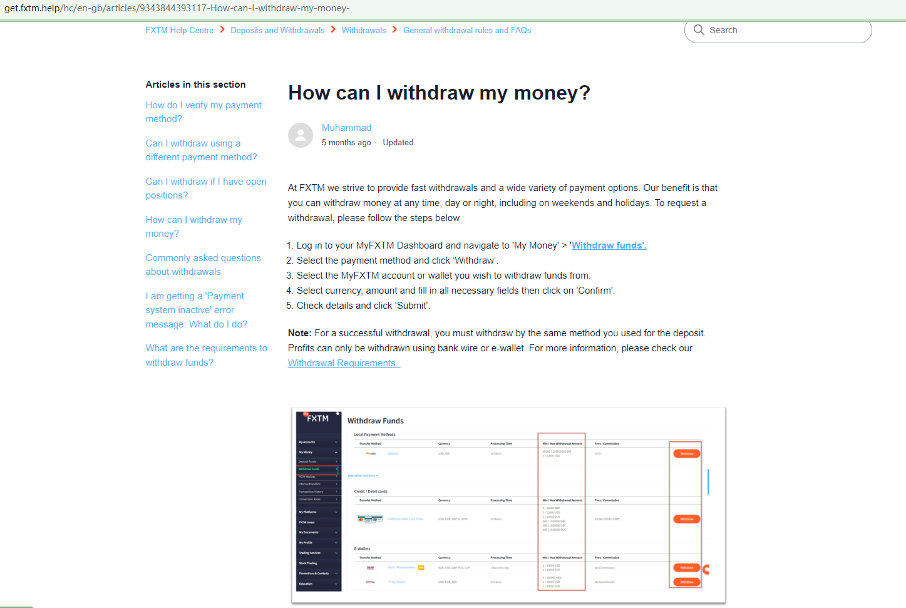Click the credit and debit card icons

371,518
